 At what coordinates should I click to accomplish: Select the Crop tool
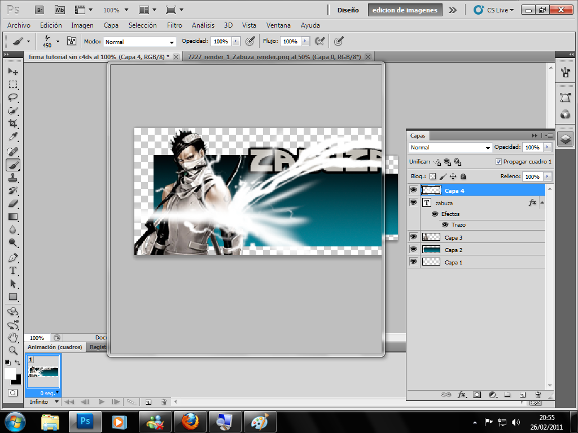tap(13, 123)
